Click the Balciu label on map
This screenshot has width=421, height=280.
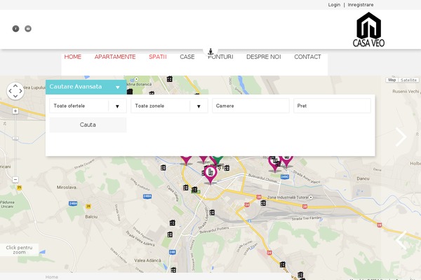(x=91, y=216)
